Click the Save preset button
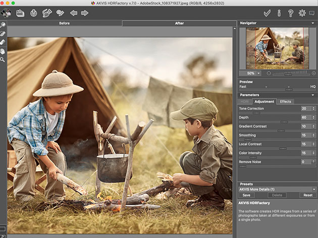This screenshot has width=318, height=238. point(246,195)
